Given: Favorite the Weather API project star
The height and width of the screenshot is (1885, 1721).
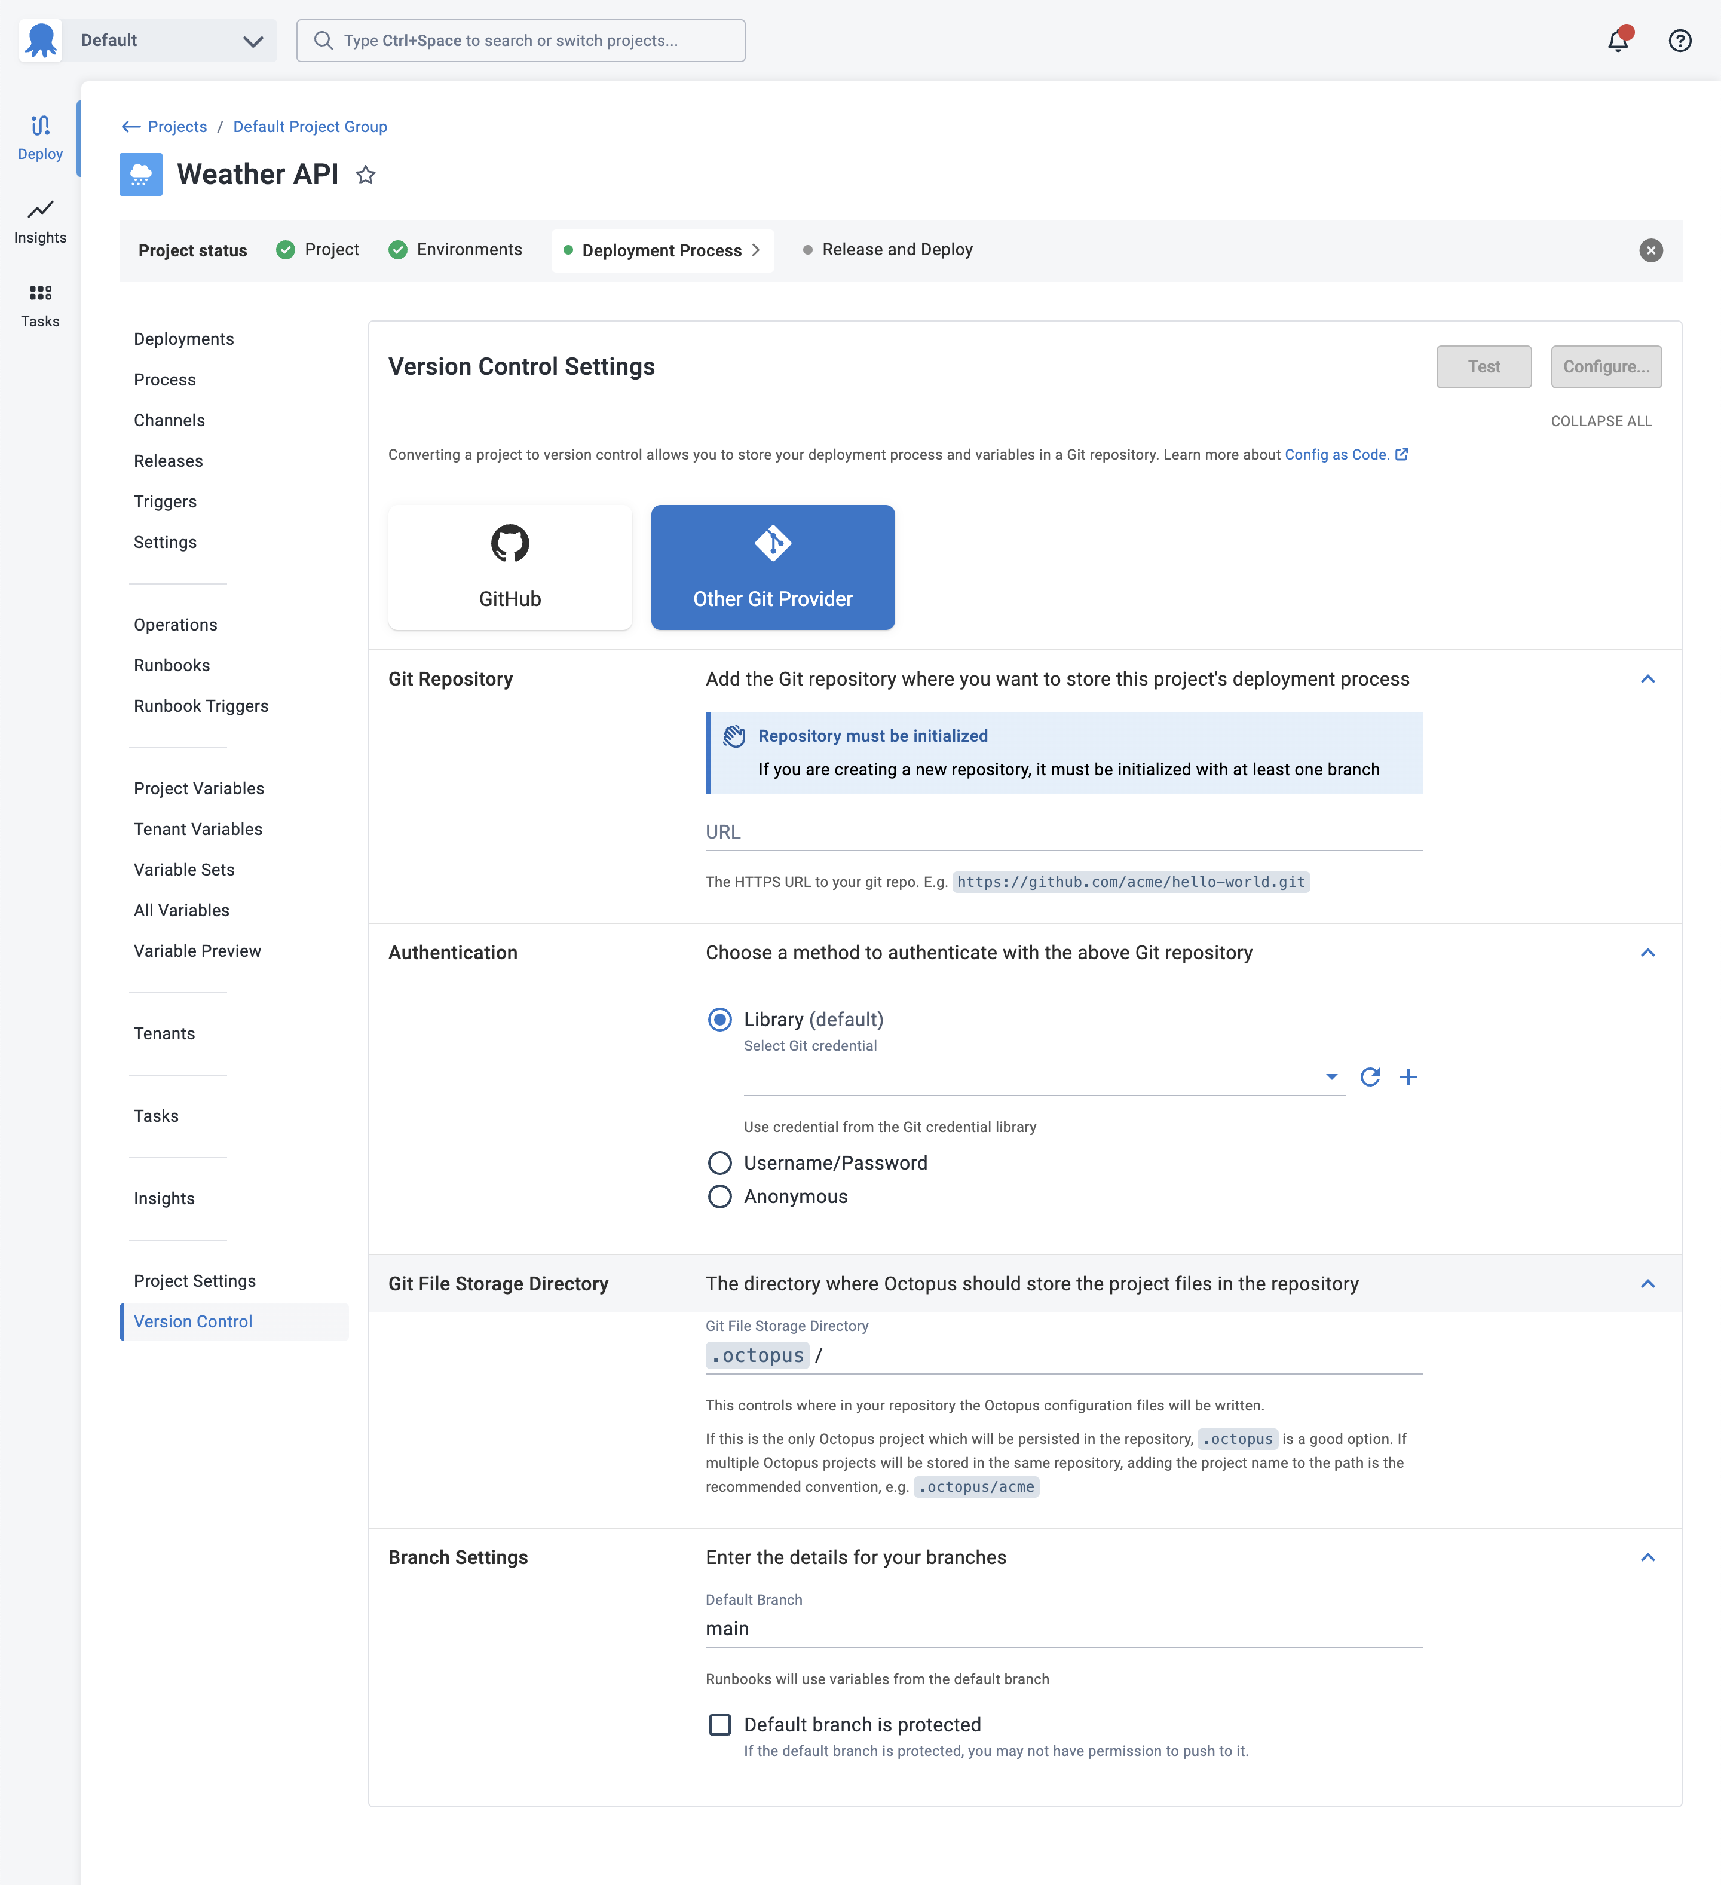Looking at the screenshot, I should (x=366, y=175).
